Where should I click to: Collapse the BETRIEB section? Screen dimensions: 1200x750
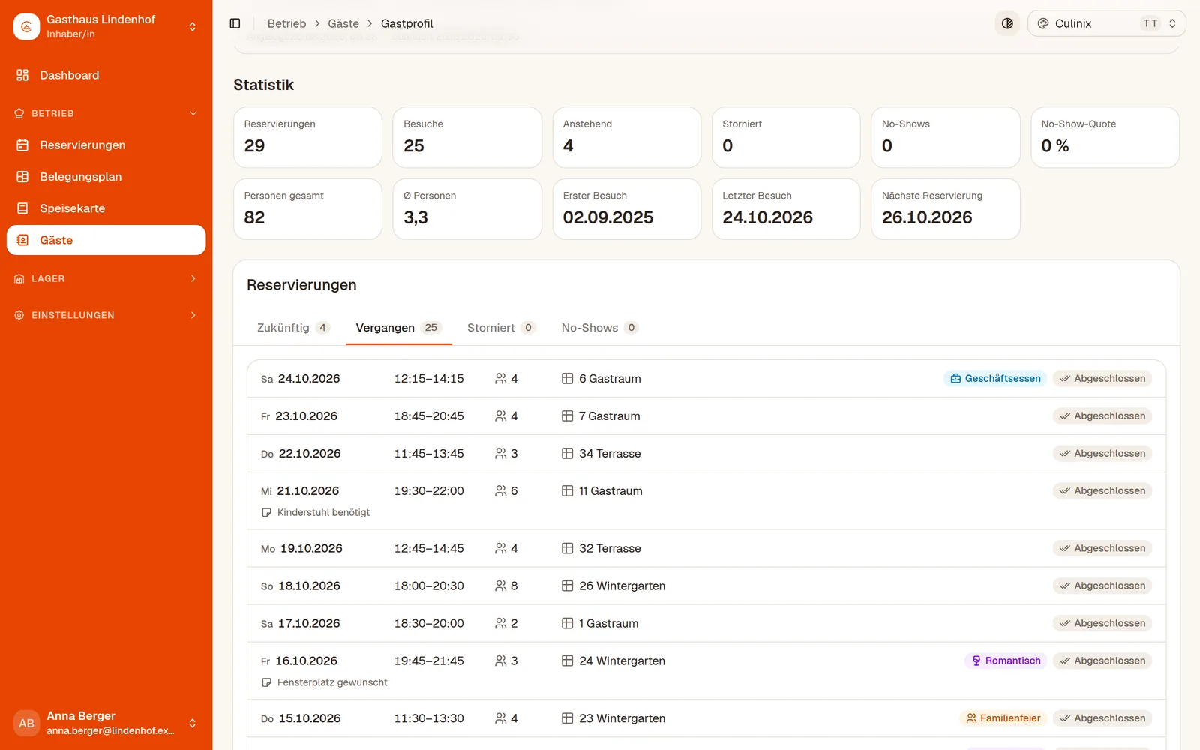(x=106, y=113)
